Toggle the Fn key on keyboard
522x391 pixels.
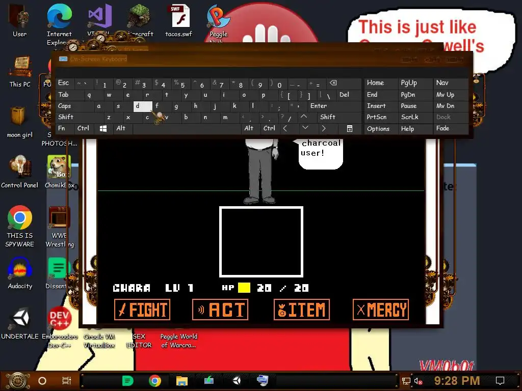coord(65,128)
